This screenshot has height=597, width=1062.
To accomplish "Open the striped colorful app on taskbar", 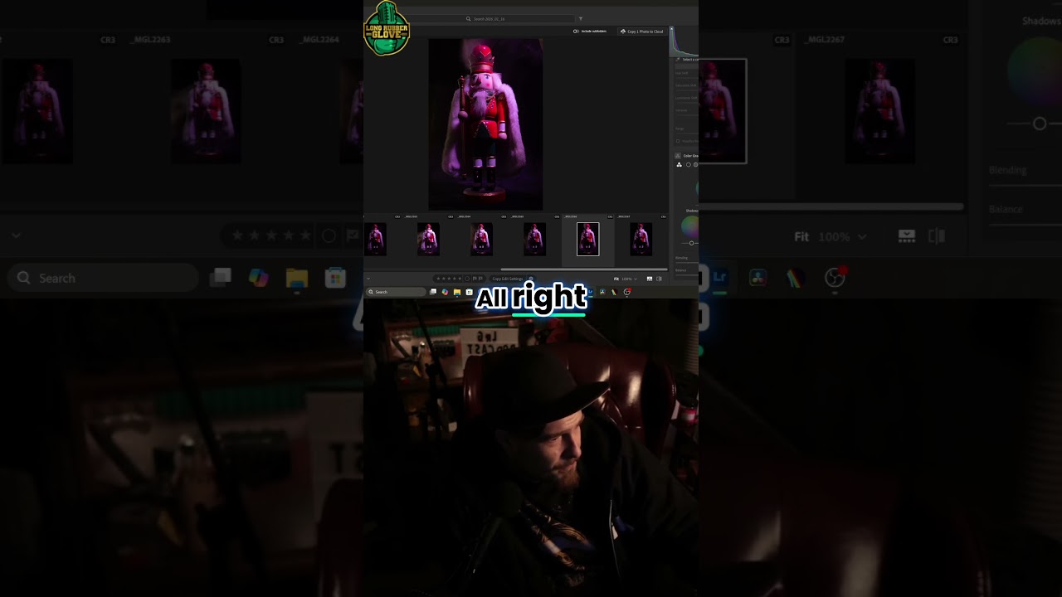I will [615, 292].
